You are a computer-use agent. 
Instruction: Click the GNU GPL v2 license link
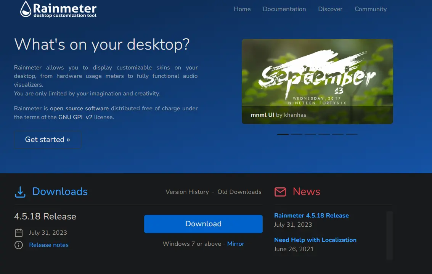click(75, 117)
